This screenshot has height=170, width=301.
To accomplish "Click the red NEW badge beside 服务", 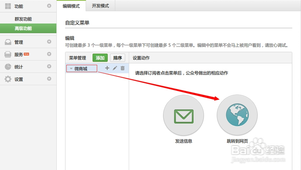I will point(26,54).
